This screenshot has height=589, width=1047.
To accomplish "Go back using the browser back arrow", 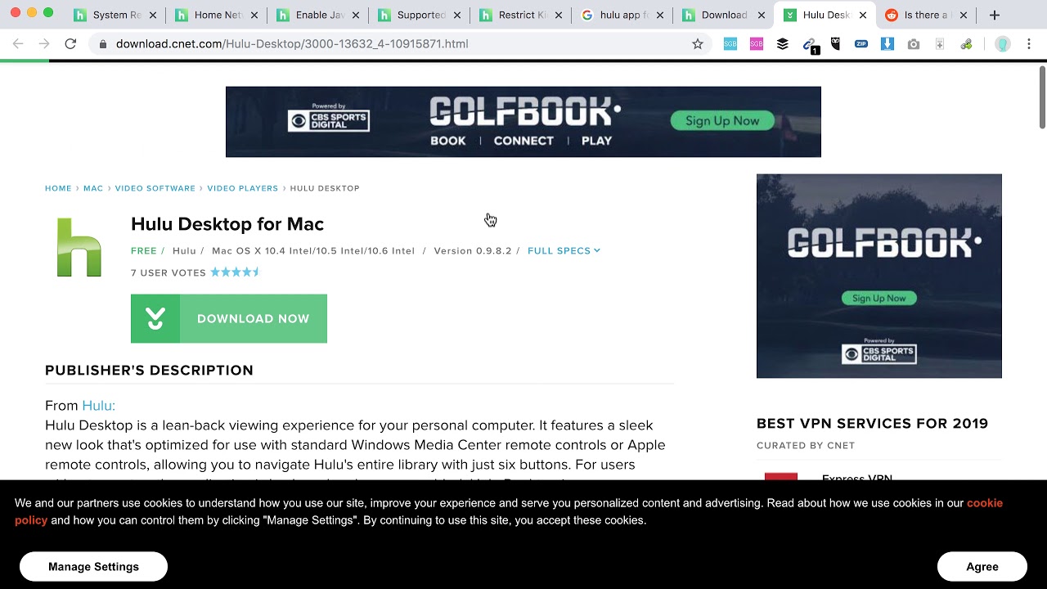I will coord(18,43).
